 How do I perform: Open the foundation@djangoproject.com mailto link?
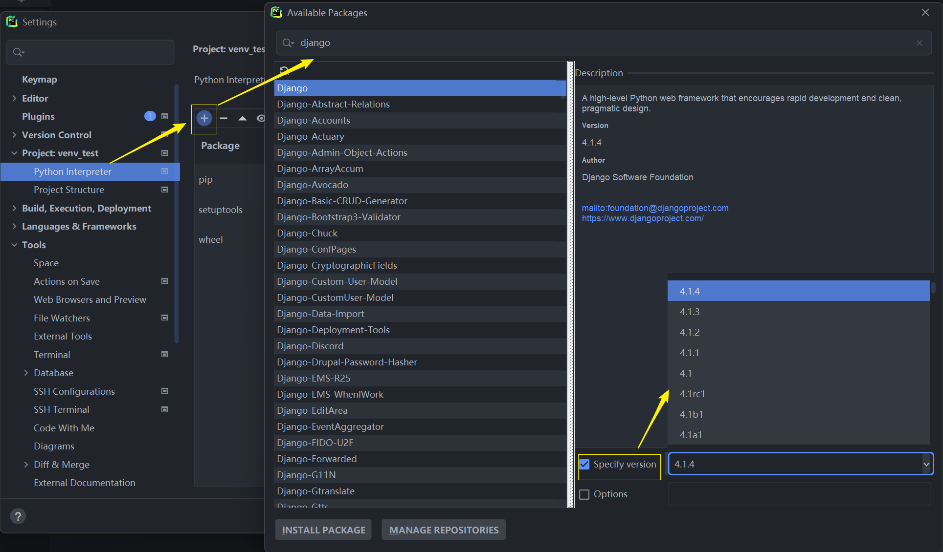655,208
